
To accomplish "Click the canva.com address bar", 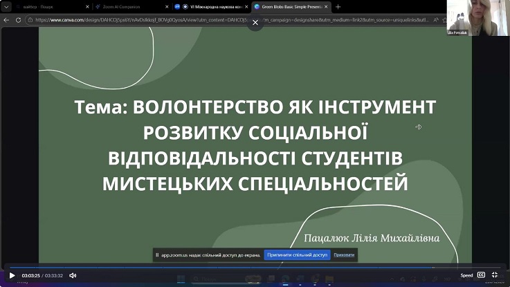I will click(x=138, y=20).
